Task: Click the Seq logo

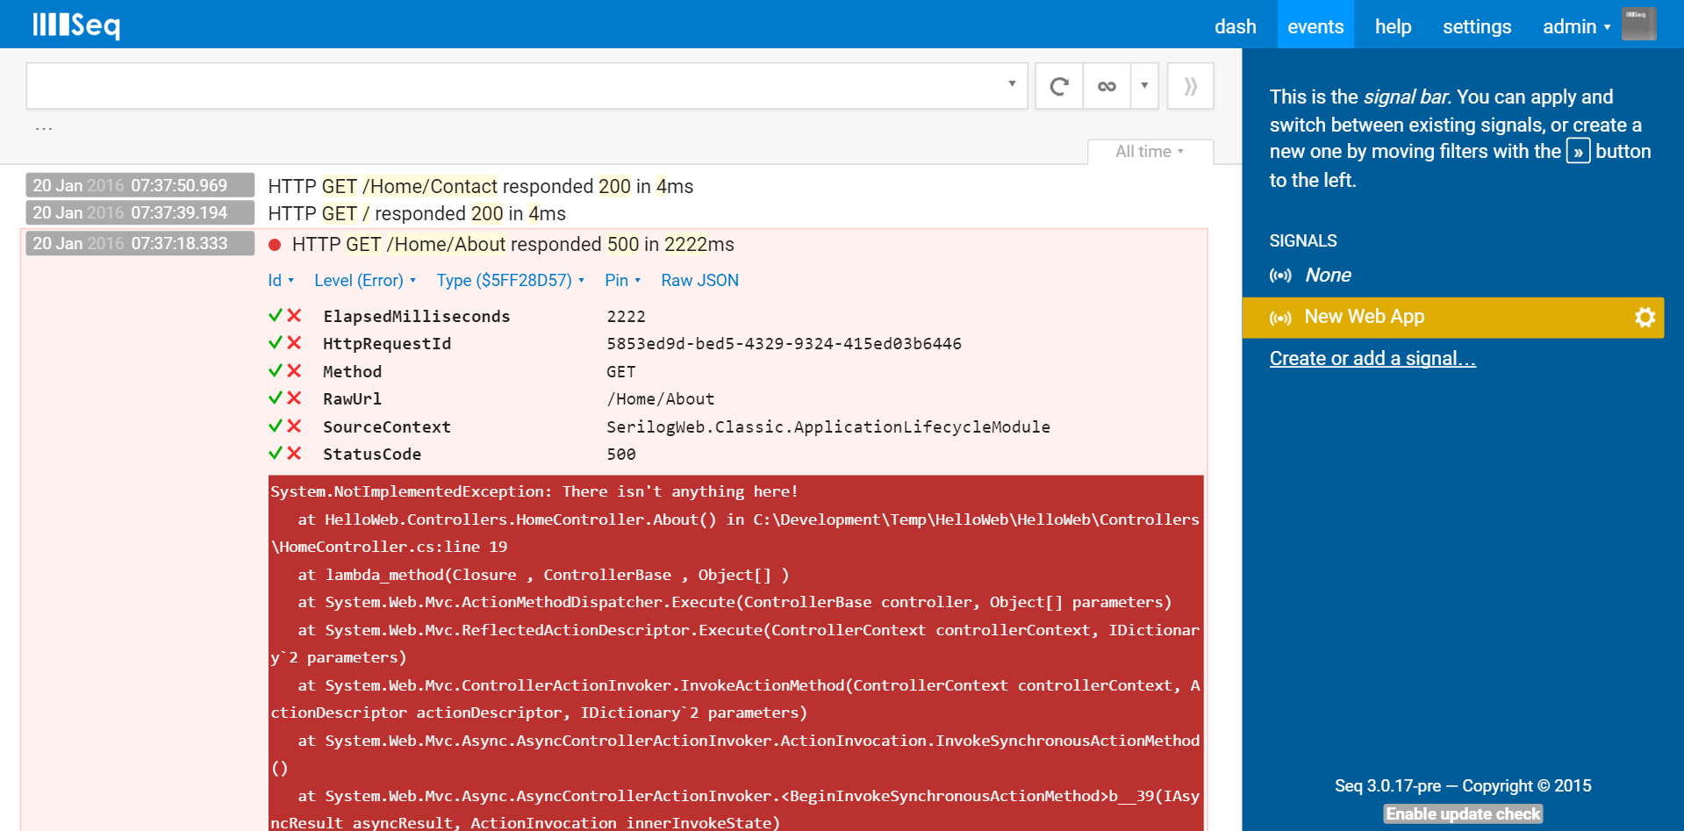Action: [76, 25]
